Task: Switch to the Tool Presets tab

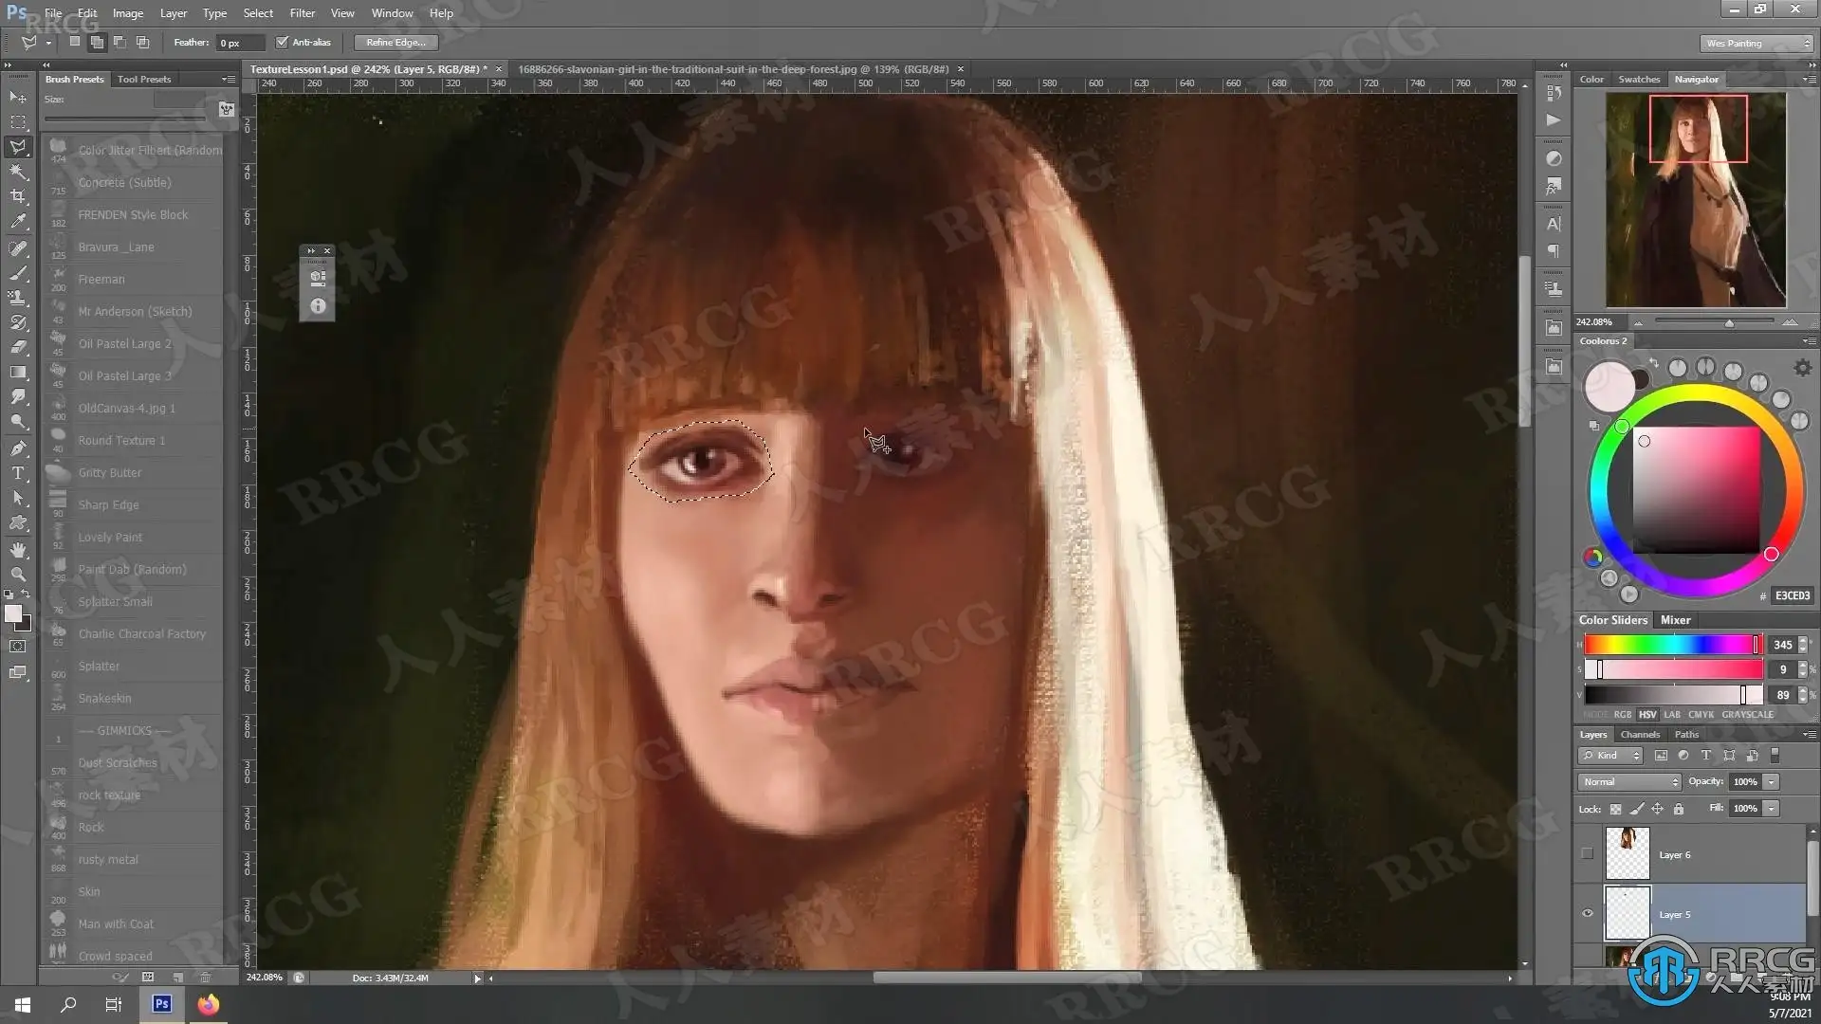Action: [144, 79]
